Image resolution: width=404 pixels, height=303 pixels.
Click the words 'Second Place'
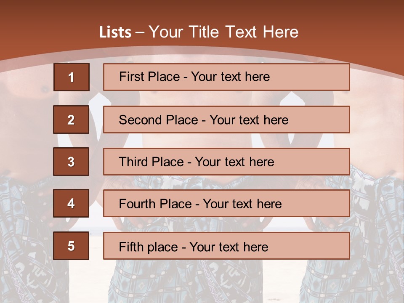(x=158, y=120)
